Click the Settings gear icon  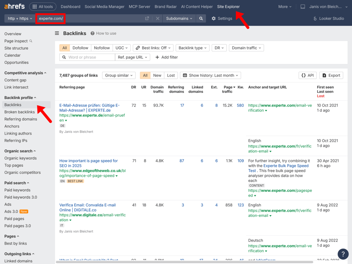click(x=214, y=18)
